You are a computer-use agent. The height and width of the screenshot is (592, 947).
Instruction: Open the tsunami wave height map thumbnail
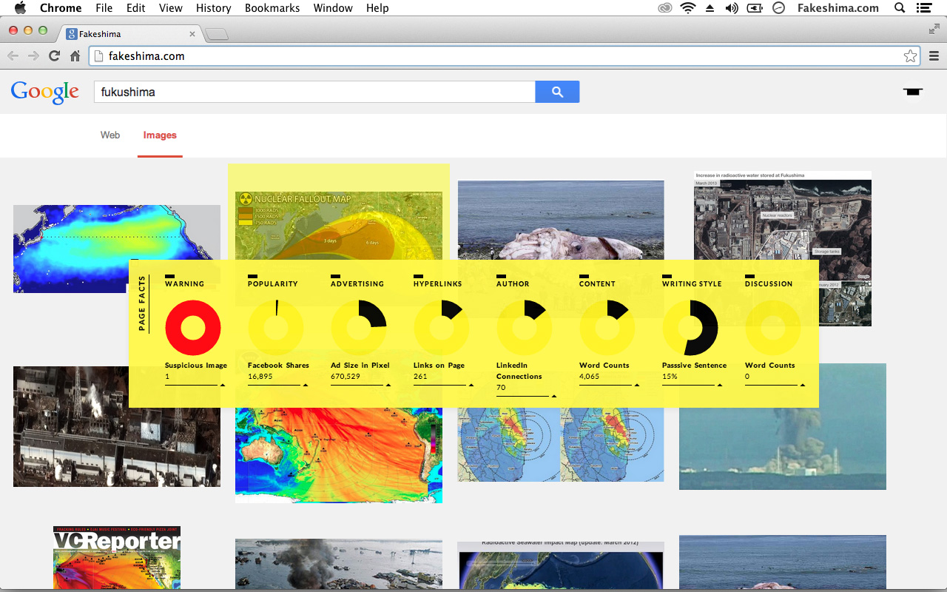pos(339,455)
